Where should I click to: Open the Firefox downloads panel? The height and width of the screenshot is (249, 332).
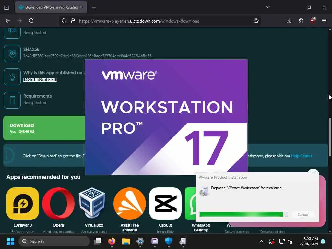pyautogui.click(x=289, y=21)
